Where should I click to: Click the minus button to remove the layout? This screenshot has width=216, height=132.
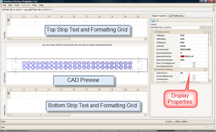coord(207,27)
